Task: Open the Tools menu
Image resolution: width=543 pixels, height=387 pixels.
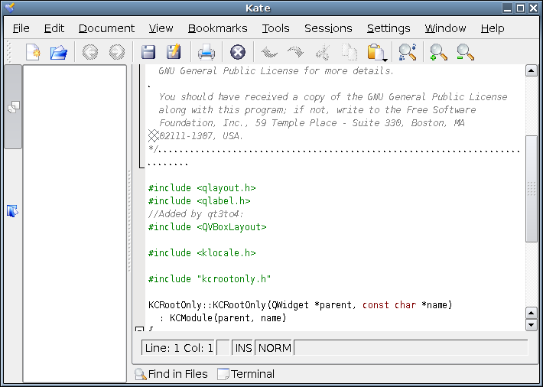Action: point(275,28)
